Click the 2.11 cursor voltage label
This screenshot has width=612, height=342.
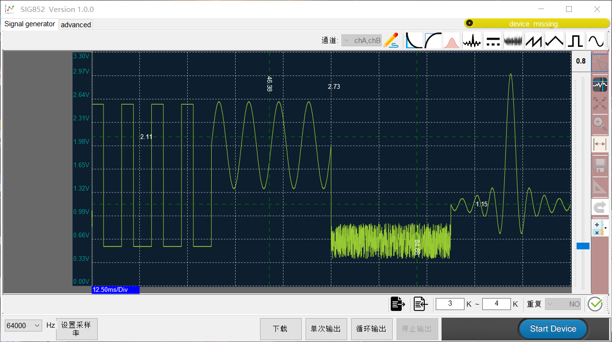(146, 137)
